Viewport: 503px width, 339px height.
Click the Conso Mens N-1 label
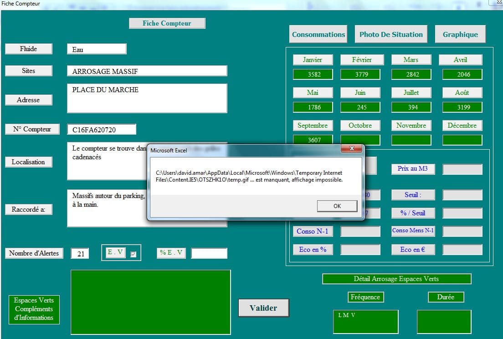tap(413, 231)
